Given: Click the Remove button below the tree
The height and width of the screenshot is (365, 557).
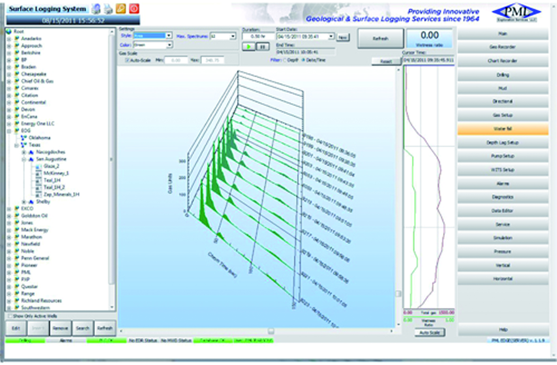Looking at the screenshot, I should [x=60, y=328].
